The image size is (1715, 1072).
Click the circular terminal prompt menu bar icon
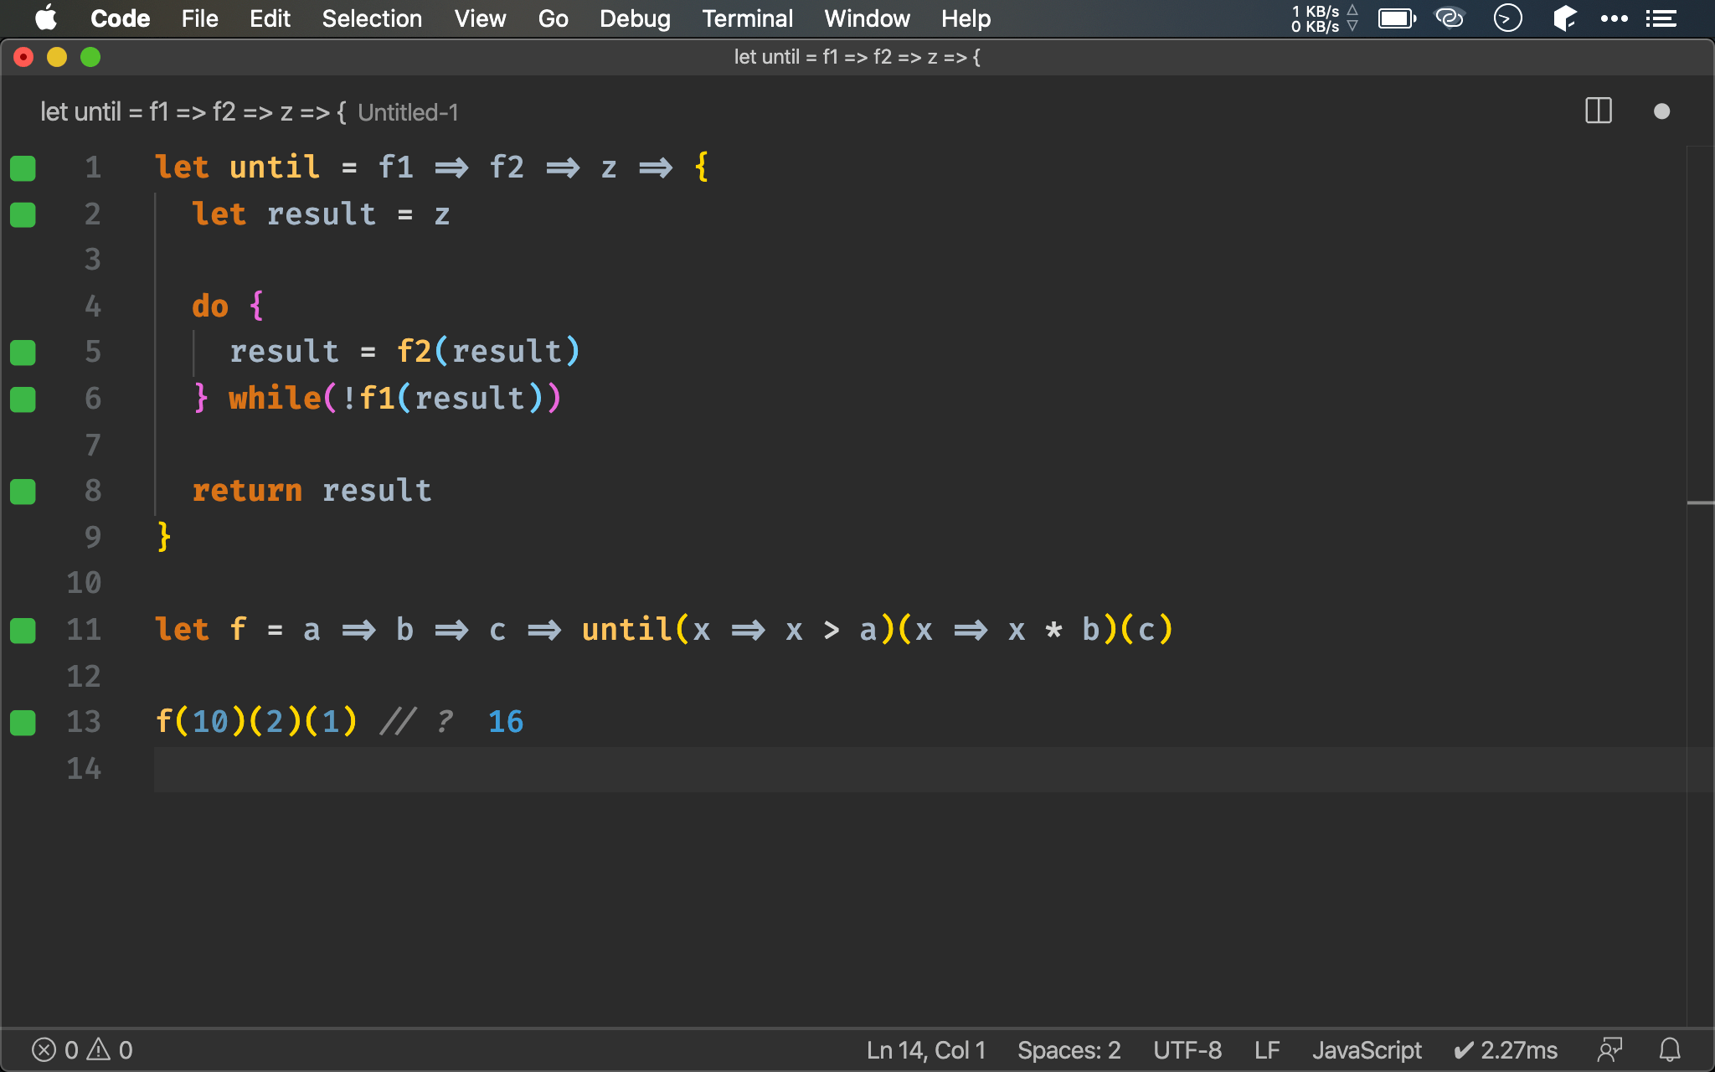click(x=1507, y=18)
